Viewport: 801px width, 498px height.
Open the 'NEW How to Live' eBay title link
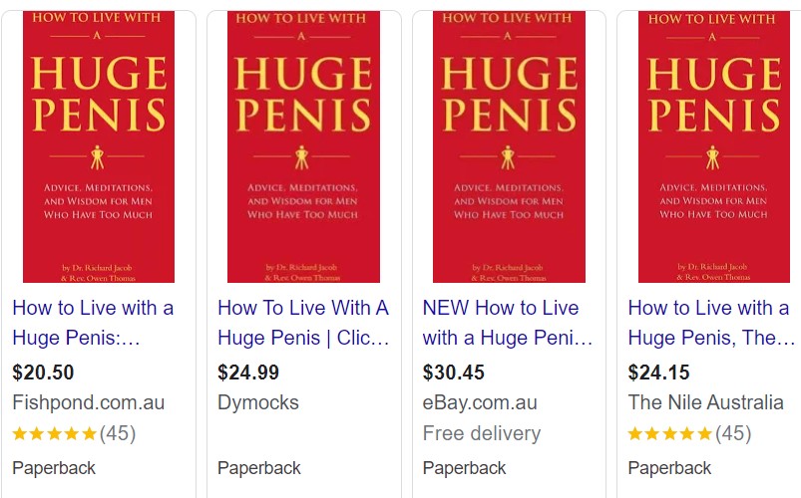tap(508, 323)
